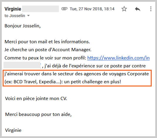Click the "Bonjour Josselin," greeting line

tap(23, 26)
